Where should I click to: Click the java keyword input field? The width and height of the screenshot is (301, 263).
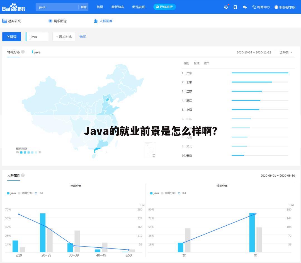pos(38,37)
